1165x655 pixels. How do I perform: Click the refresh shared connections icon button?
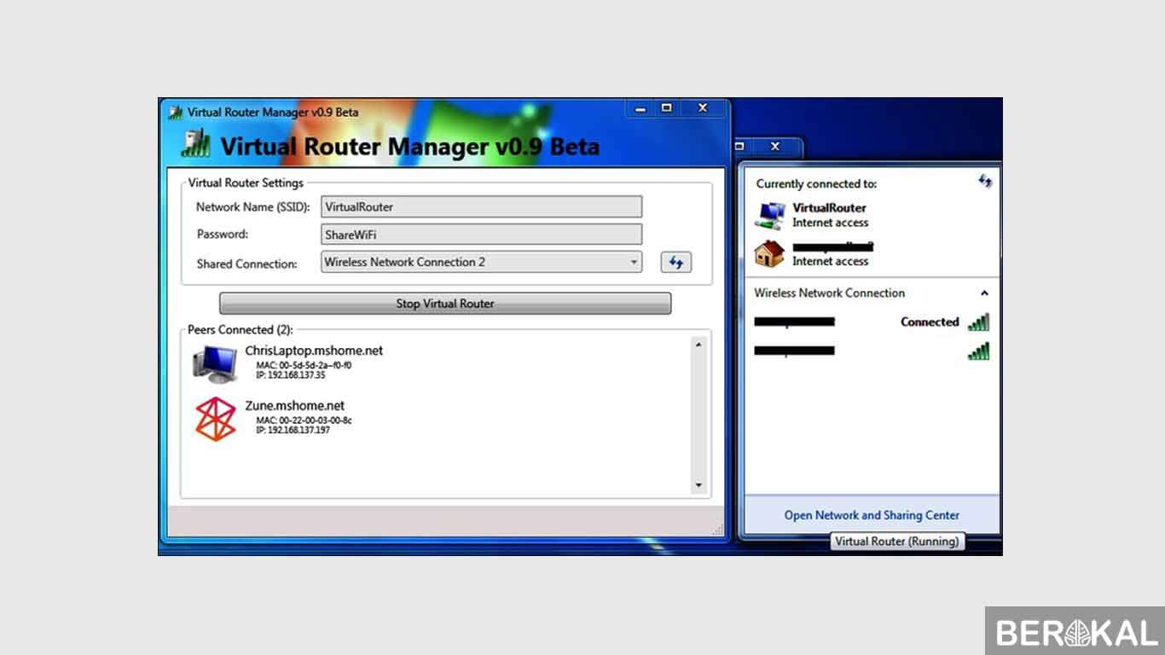pos(676,263)
